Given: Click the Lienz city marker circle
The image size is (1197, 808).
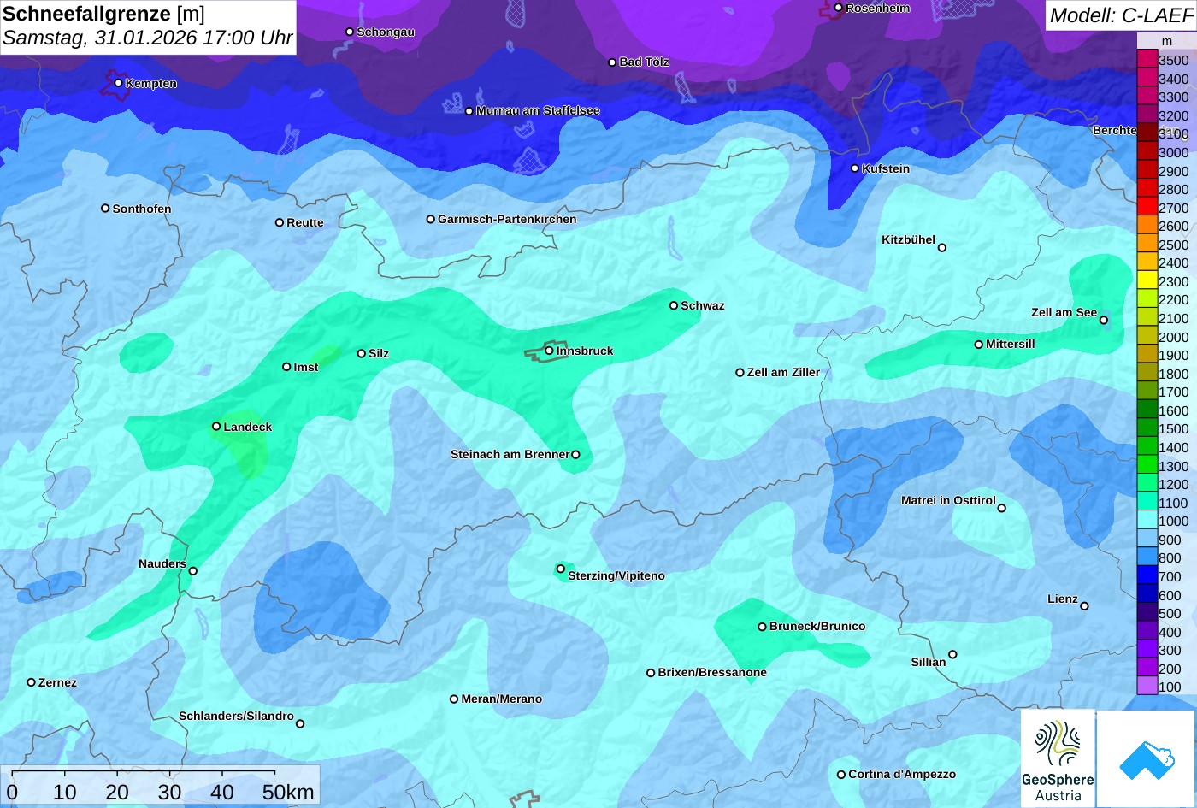Looking at the screenshot, I should click(1084, 606).
